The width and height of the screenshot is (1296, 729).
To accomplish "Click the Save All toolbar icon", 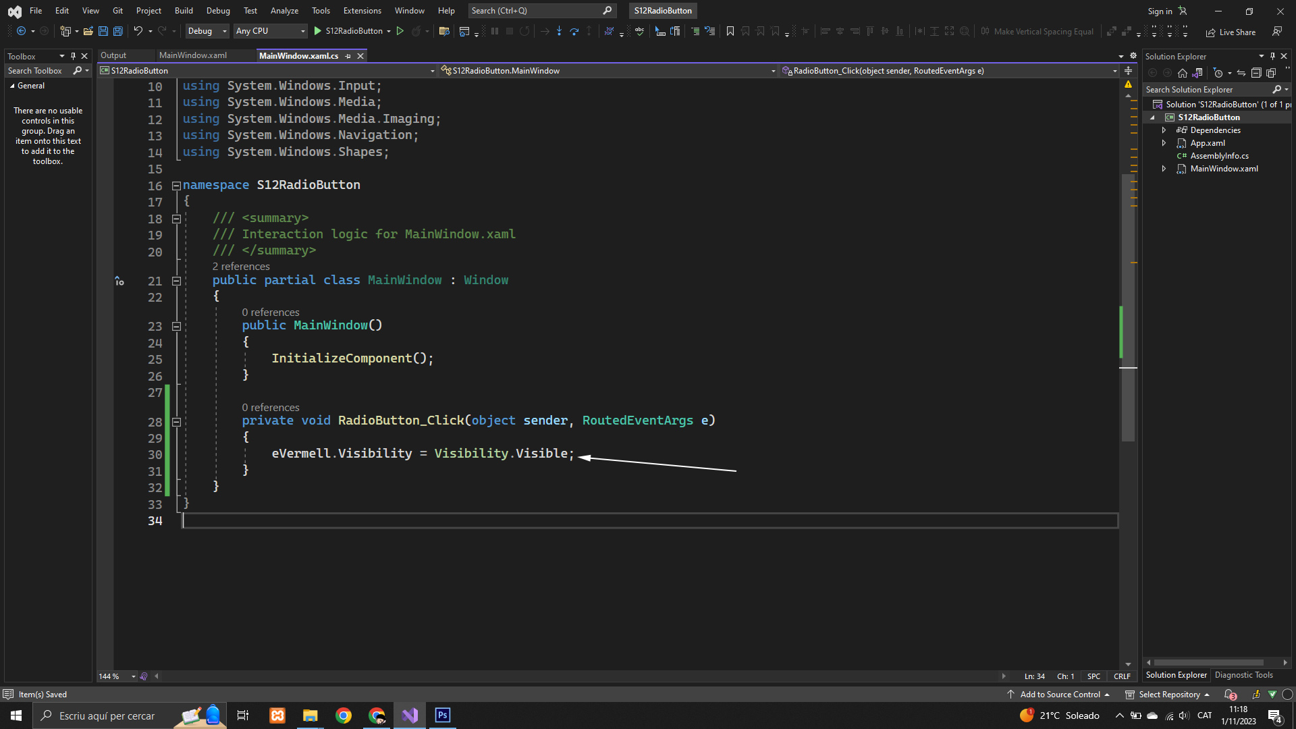I will point(117,31).
